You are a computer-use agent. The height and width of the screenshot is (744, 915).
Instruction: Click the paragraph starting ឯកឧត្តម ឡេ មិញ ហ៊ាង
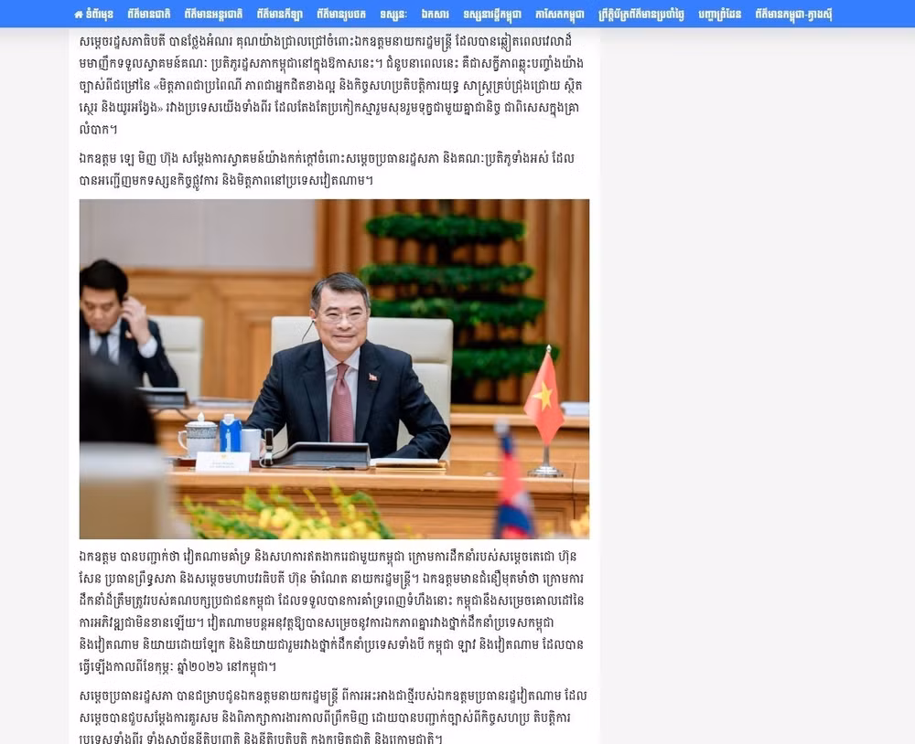point(328,169)
